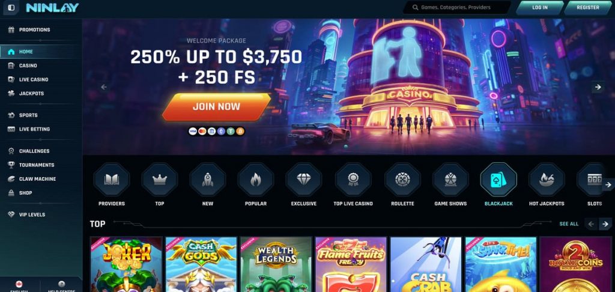Image resolution: width=615 pixels, height=292 pixels.
Task: Open the Hot Jackpots category icon
Action: pos(547,180)
